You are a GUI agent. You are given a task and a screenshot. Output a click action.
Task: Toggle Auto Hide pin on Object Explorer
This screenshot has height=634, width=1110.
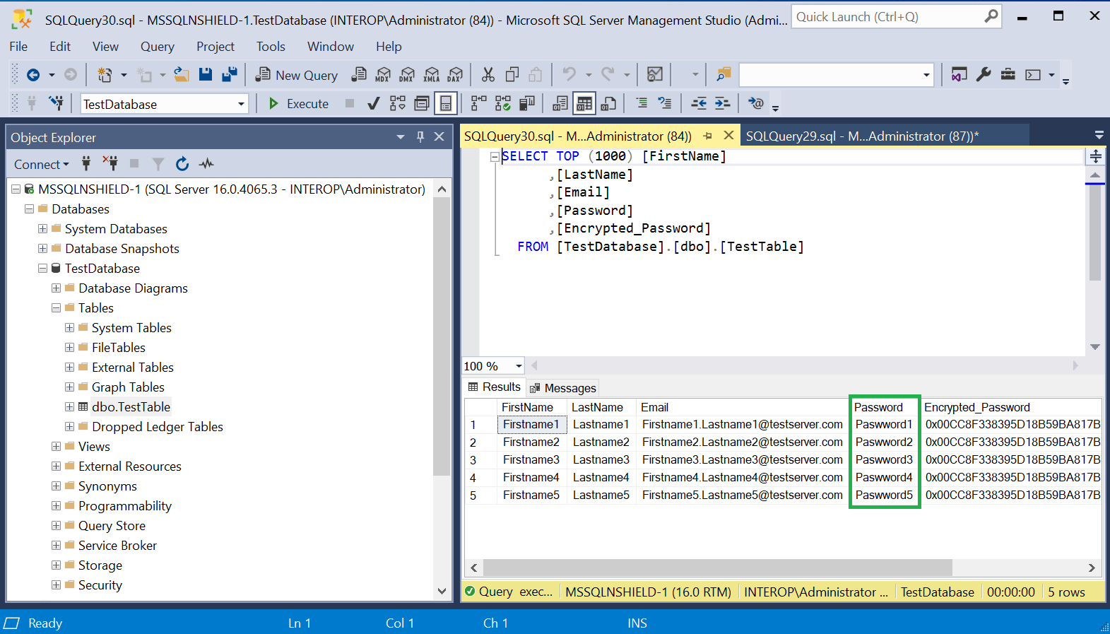(420, 136)
